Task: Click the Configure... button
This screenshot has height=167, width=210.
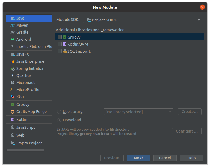Action: [187, 131]
